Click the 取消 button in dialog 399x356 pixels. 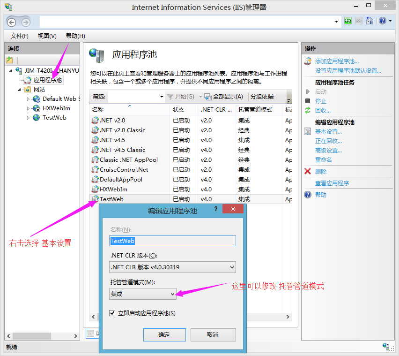(x=213, y=334)
